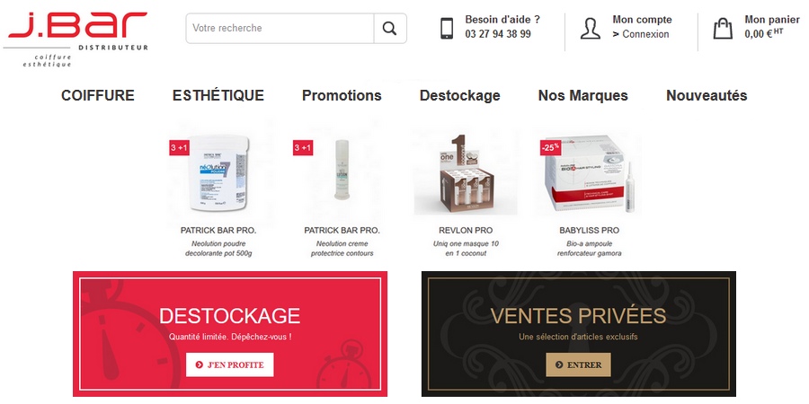Click the magnifying glass search icon

click(x=389, y=29)
